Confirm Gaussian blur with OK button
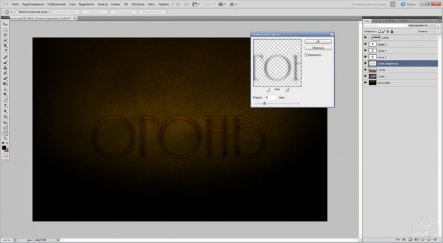Screen dimensions: 443x243 318,42
